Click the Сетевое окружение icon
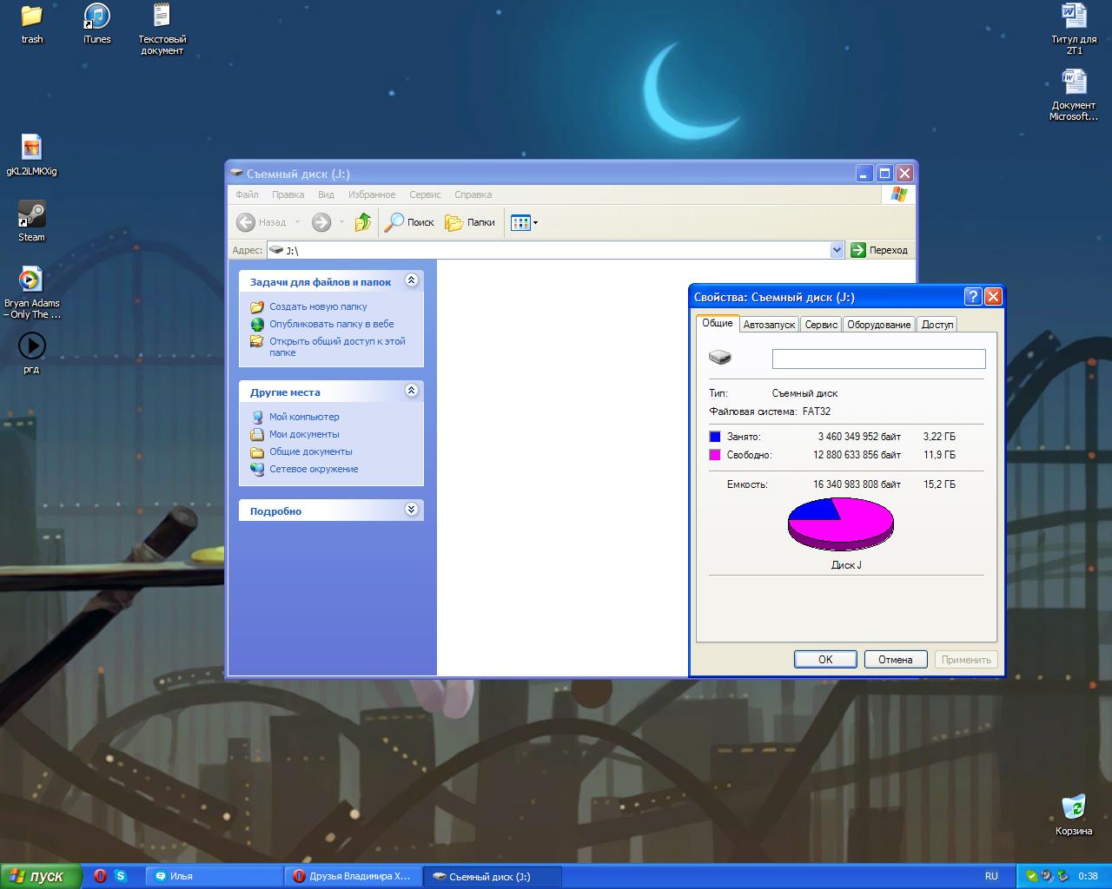 257,469
